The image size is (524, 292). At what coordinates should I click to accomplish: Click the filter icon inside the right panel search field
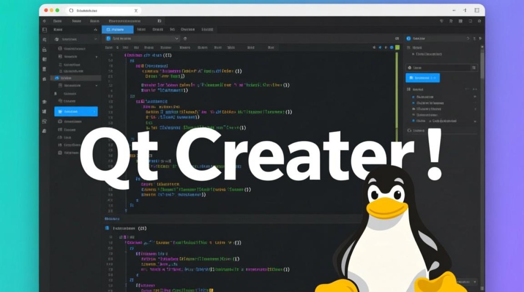pos(474,67)
